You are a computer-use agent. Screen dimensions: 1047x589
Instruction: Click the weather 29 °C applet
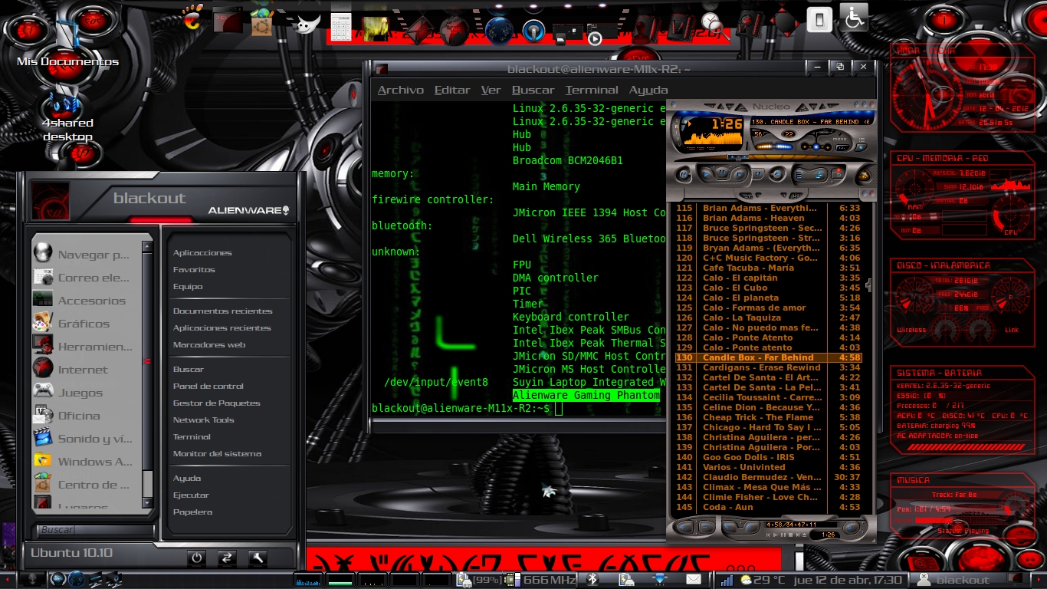pyautogui.click(x=763, y=580)
